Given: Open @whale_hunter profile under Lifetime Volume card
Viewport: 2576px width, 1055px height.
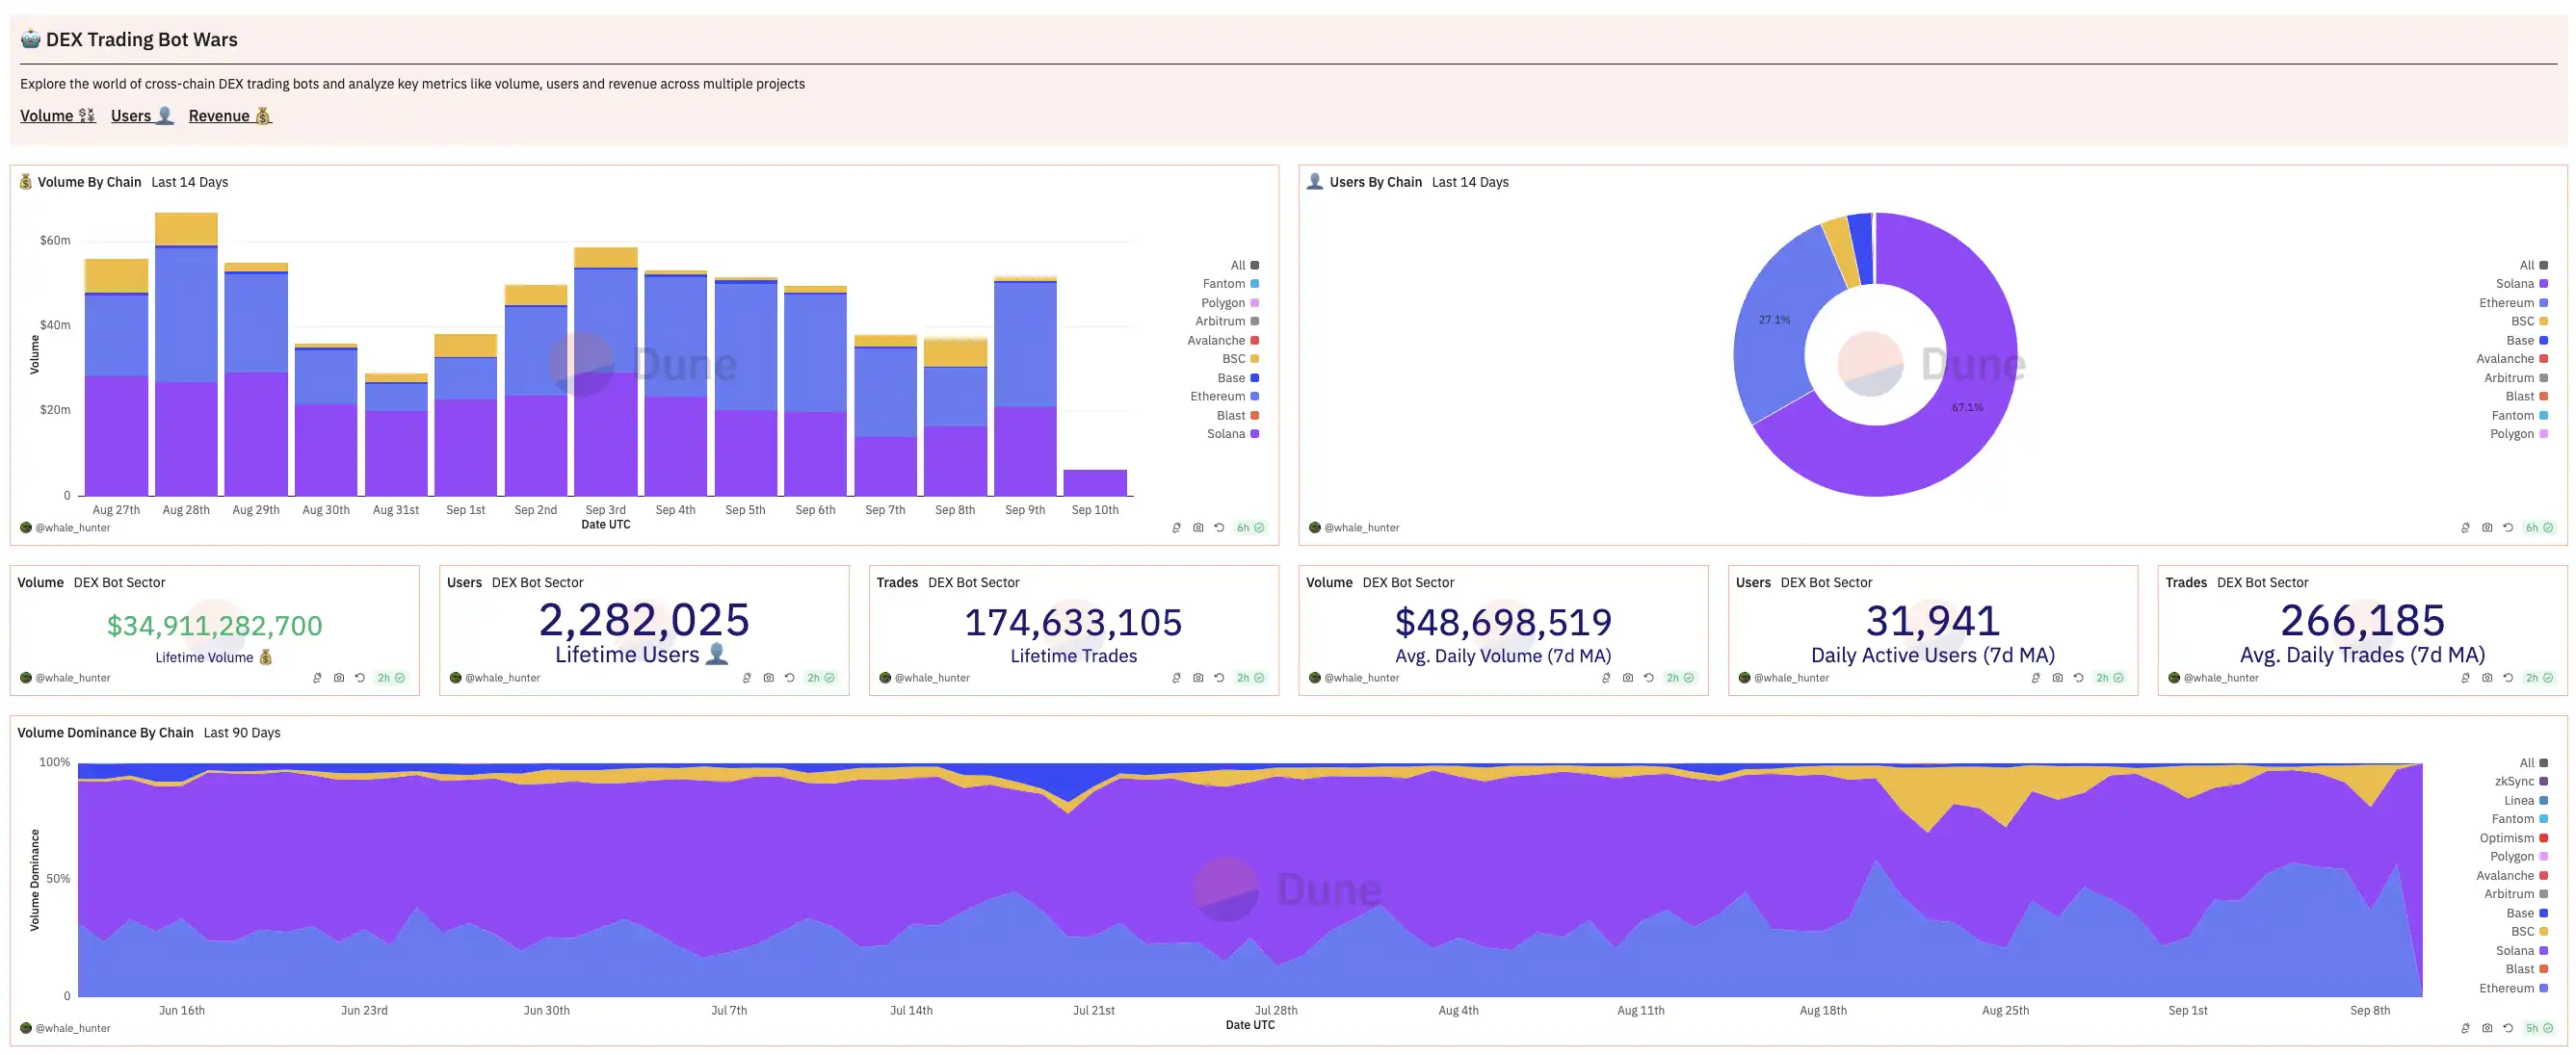Looking at the screenshot, I should click(x=72, y=678).
